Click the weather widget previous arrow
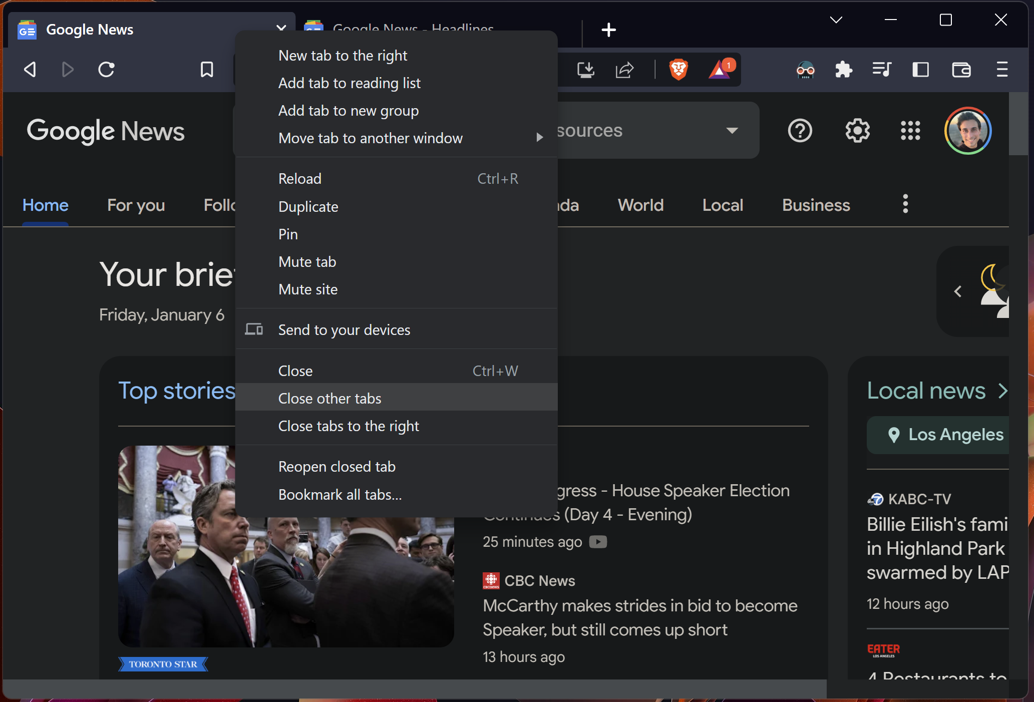The image size is (1034, 702). click(x=957, y=291)
